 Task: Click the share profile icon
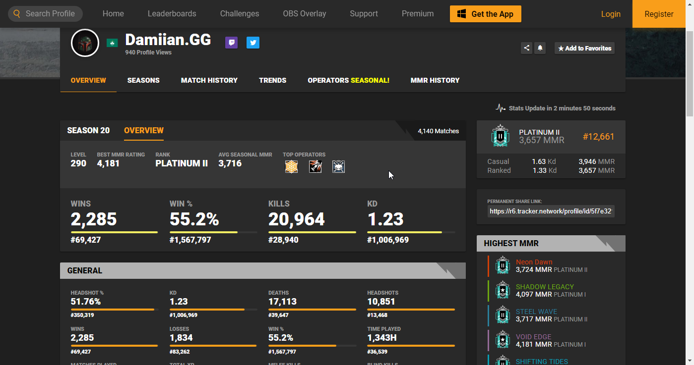[x=526, y=48]
